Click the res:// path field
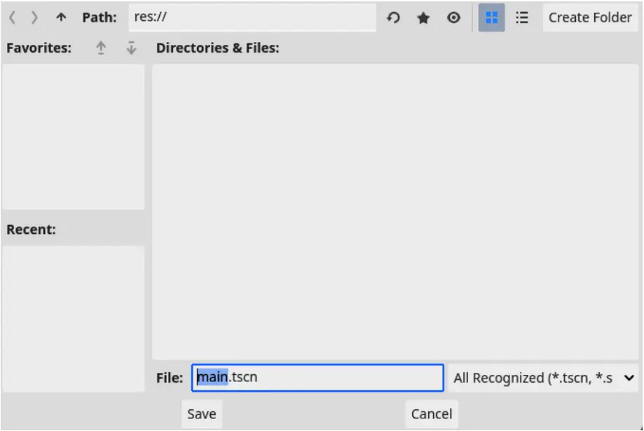The image size is (644, 431). click(x=252, y=18)
